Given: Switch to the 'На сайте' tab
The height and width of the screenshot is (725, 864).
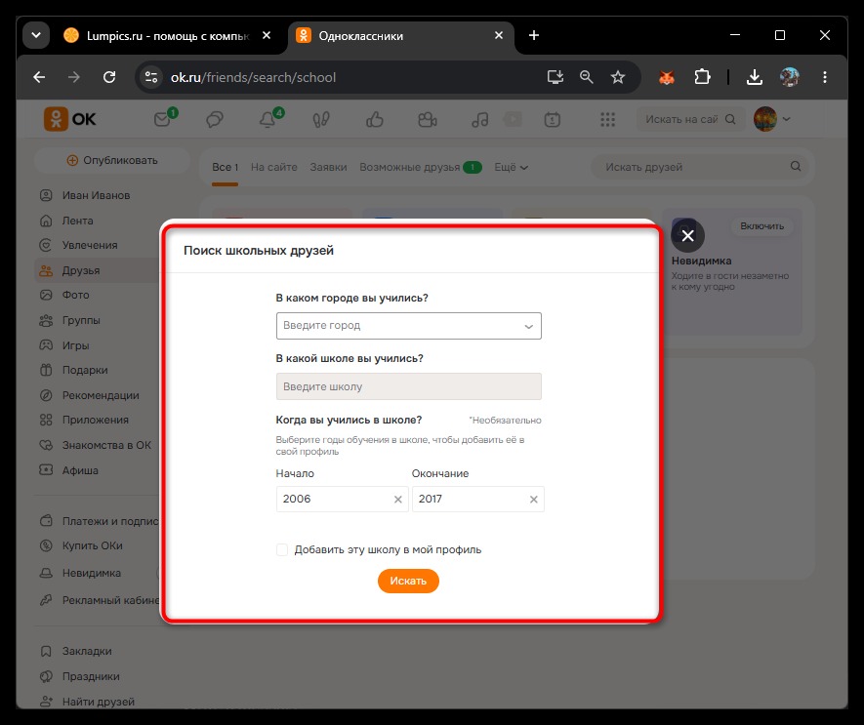Looking at the screenshot, I should click(274, 167).
